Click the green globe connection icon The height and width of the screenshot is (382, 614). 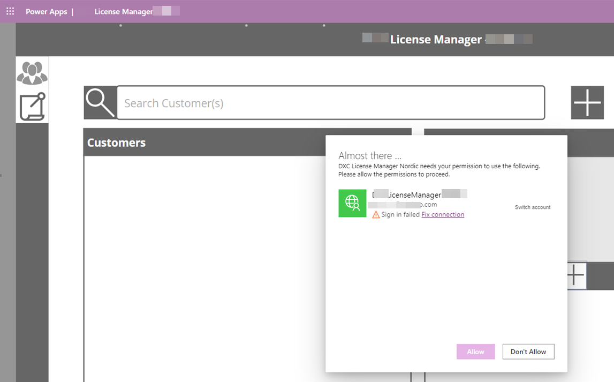point(352,203)
